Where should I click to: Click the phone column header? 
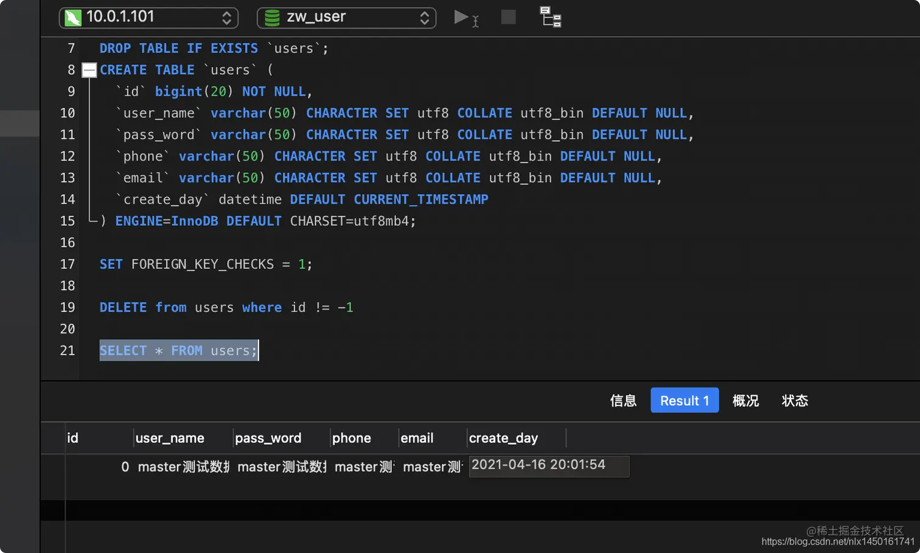point(364,438)
